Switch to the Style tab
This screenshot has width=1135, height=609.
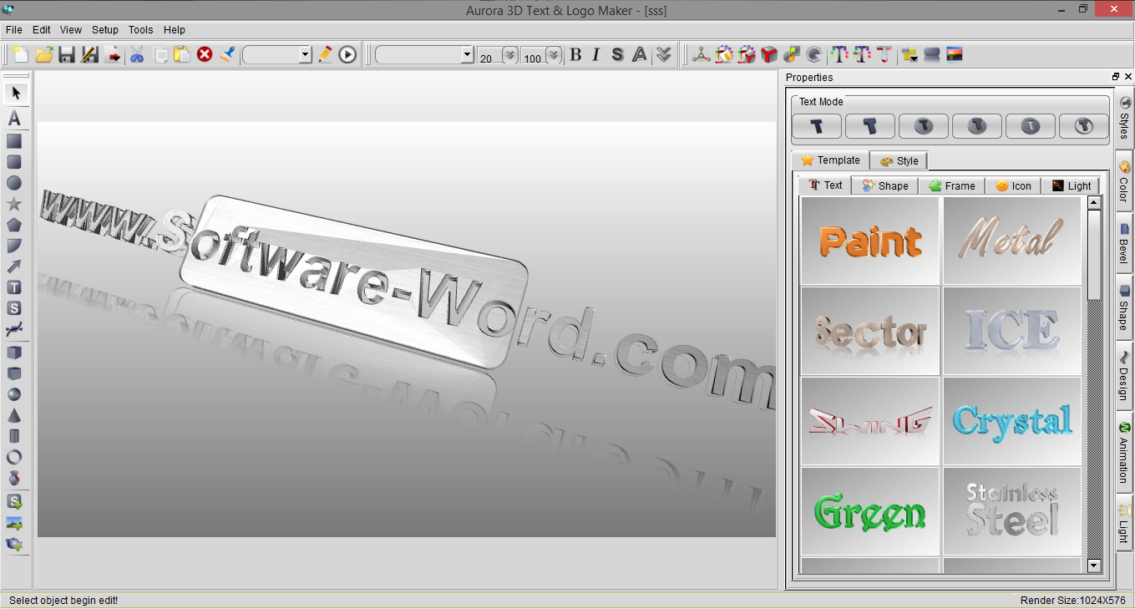pyautogui.click(x=899, y=161)
